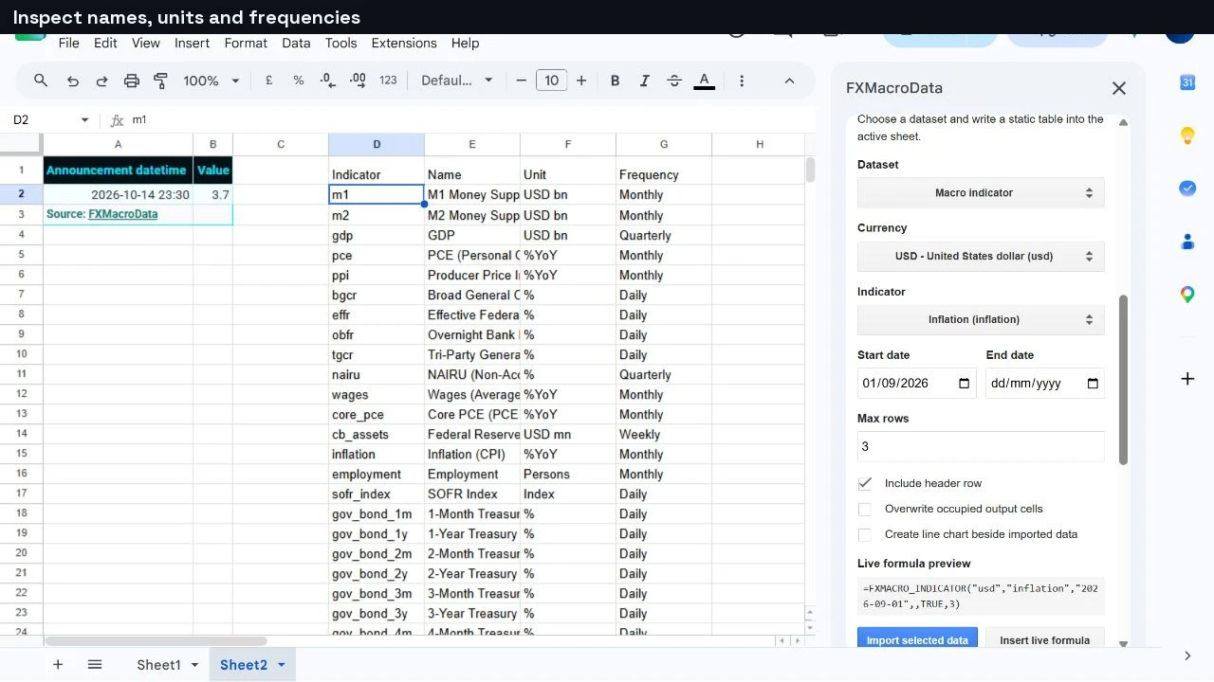Viewport: 1214px width, 682px height.
Task: Open more number formats (123)
Action: pyautogui.click(x=388, y=81)
